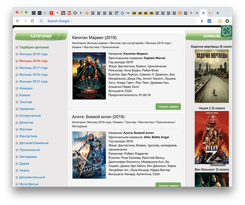Download torrent for Капитан Марвел
Screen dimensions: 245x205
168,106
